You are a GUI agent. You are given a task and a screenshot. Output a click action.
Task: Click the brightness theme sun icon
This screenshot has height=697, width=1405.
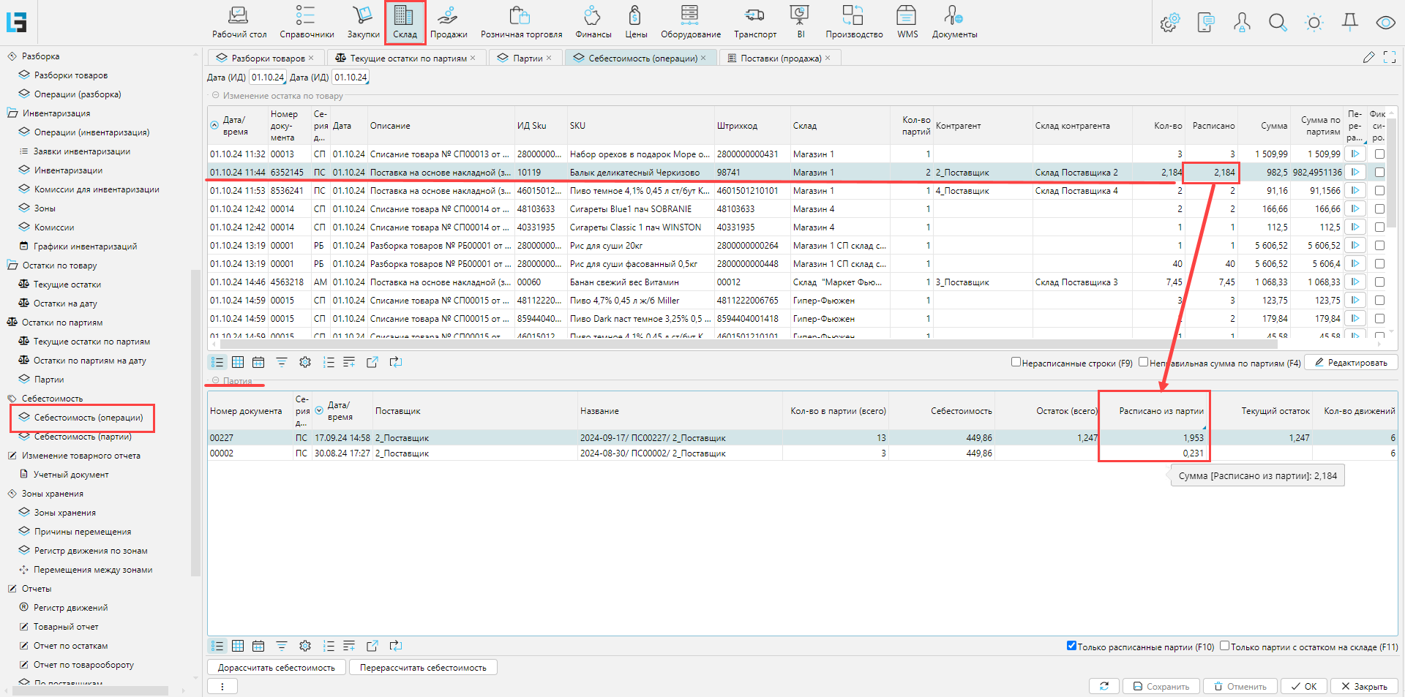(1314, 23)
